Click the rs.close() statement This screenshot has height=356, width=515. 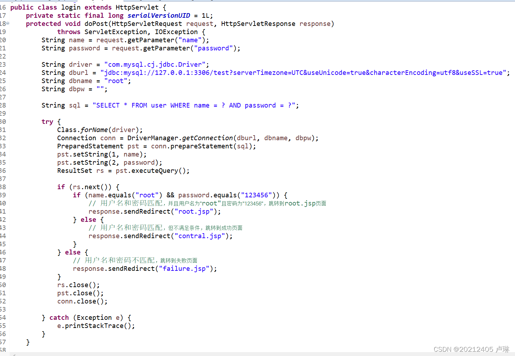tap(78, 285)
